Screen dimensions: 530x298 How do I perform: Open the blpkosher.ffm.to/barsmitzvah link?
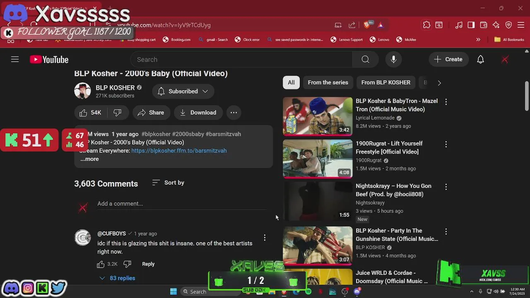(179, 151)
